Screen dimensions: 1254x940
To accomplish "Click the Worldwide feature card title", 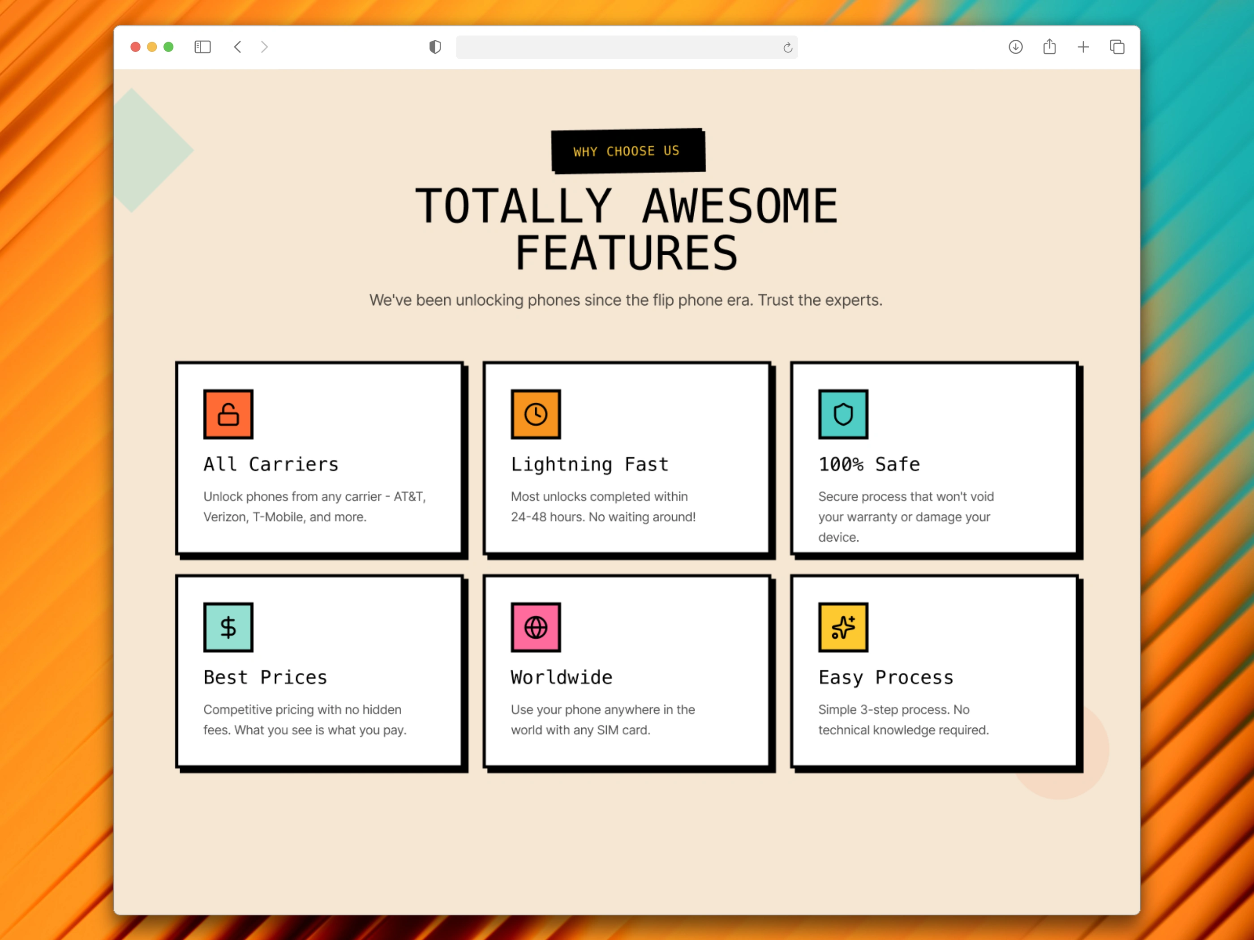I will [x=561, y=678].
